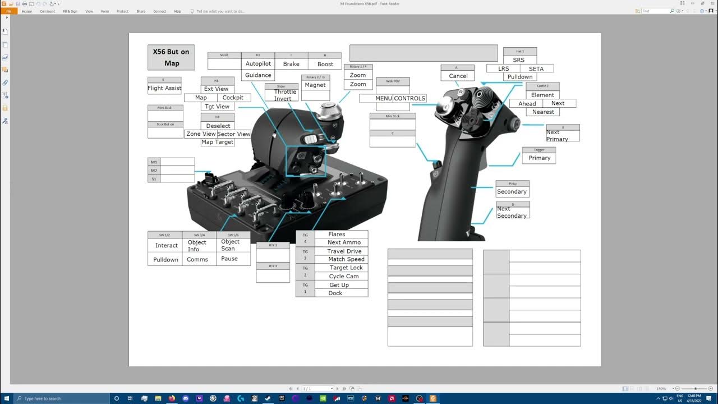Click the Autopilot label in the diagram
Screen dimensions: 718x404
(258, 64)
